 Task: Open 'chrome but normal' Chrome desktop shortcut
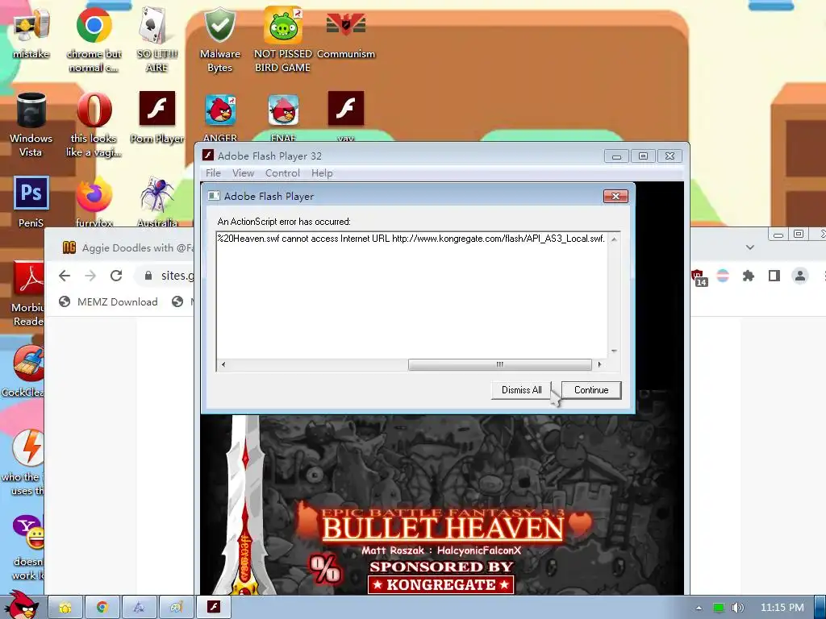(94, 38)
